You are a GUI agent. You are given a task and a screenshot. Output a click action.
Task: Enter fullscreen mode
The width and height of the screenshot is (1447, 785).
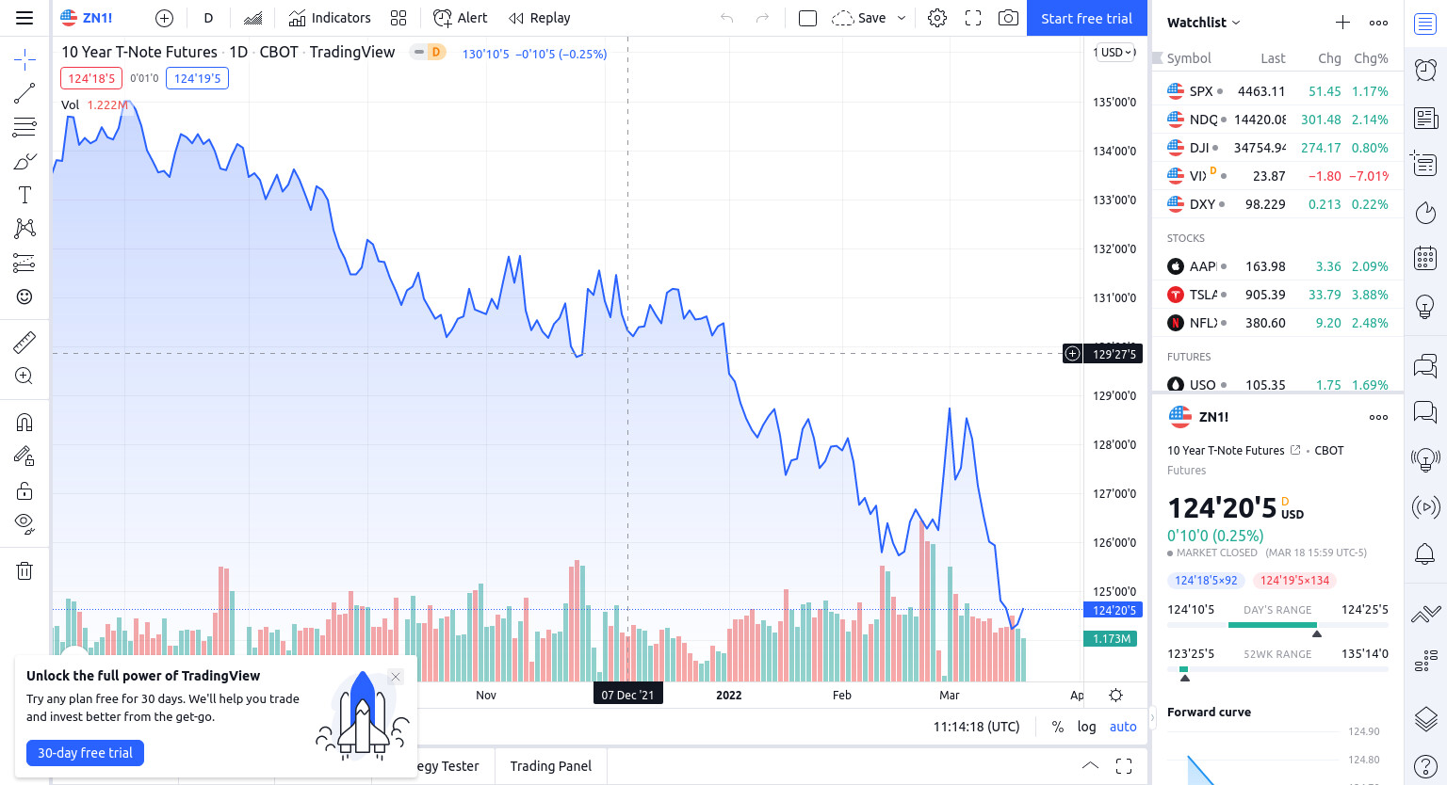pos(973,18)
